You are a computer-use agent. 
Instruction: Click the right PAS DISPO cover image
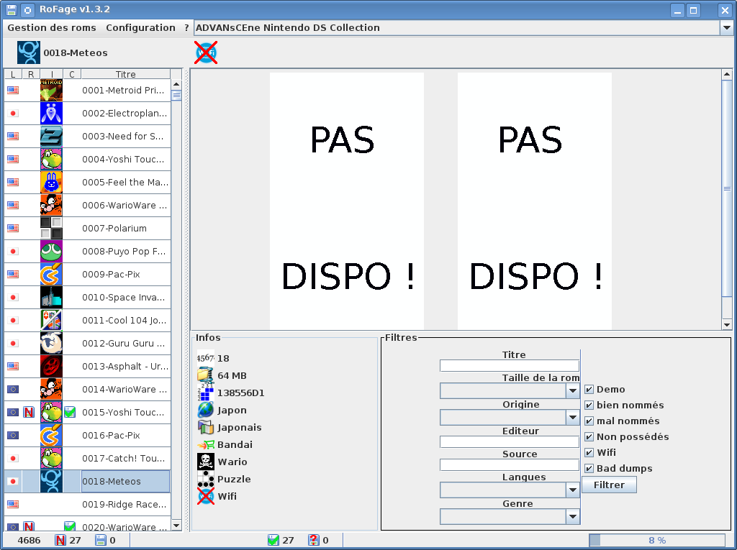coord(535,201)
